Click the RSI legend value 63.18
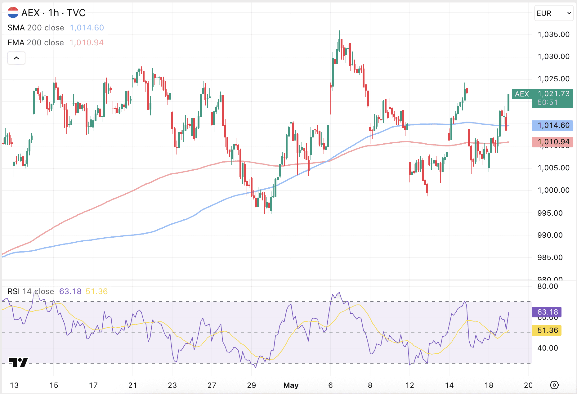This screenshot has height=394, width=577. [x=70, y=291]
